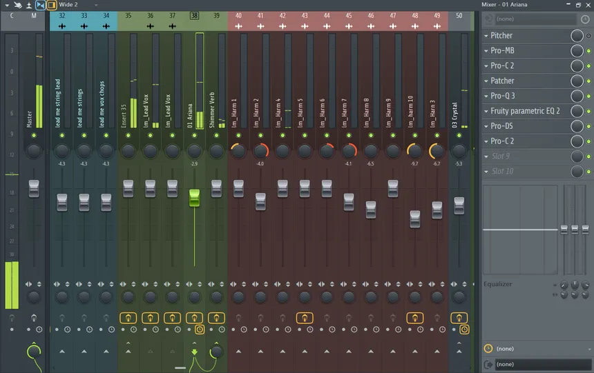Toggle the orange panel view icon
This screenshot has height=373, width=594.
(x=52, y=5)
